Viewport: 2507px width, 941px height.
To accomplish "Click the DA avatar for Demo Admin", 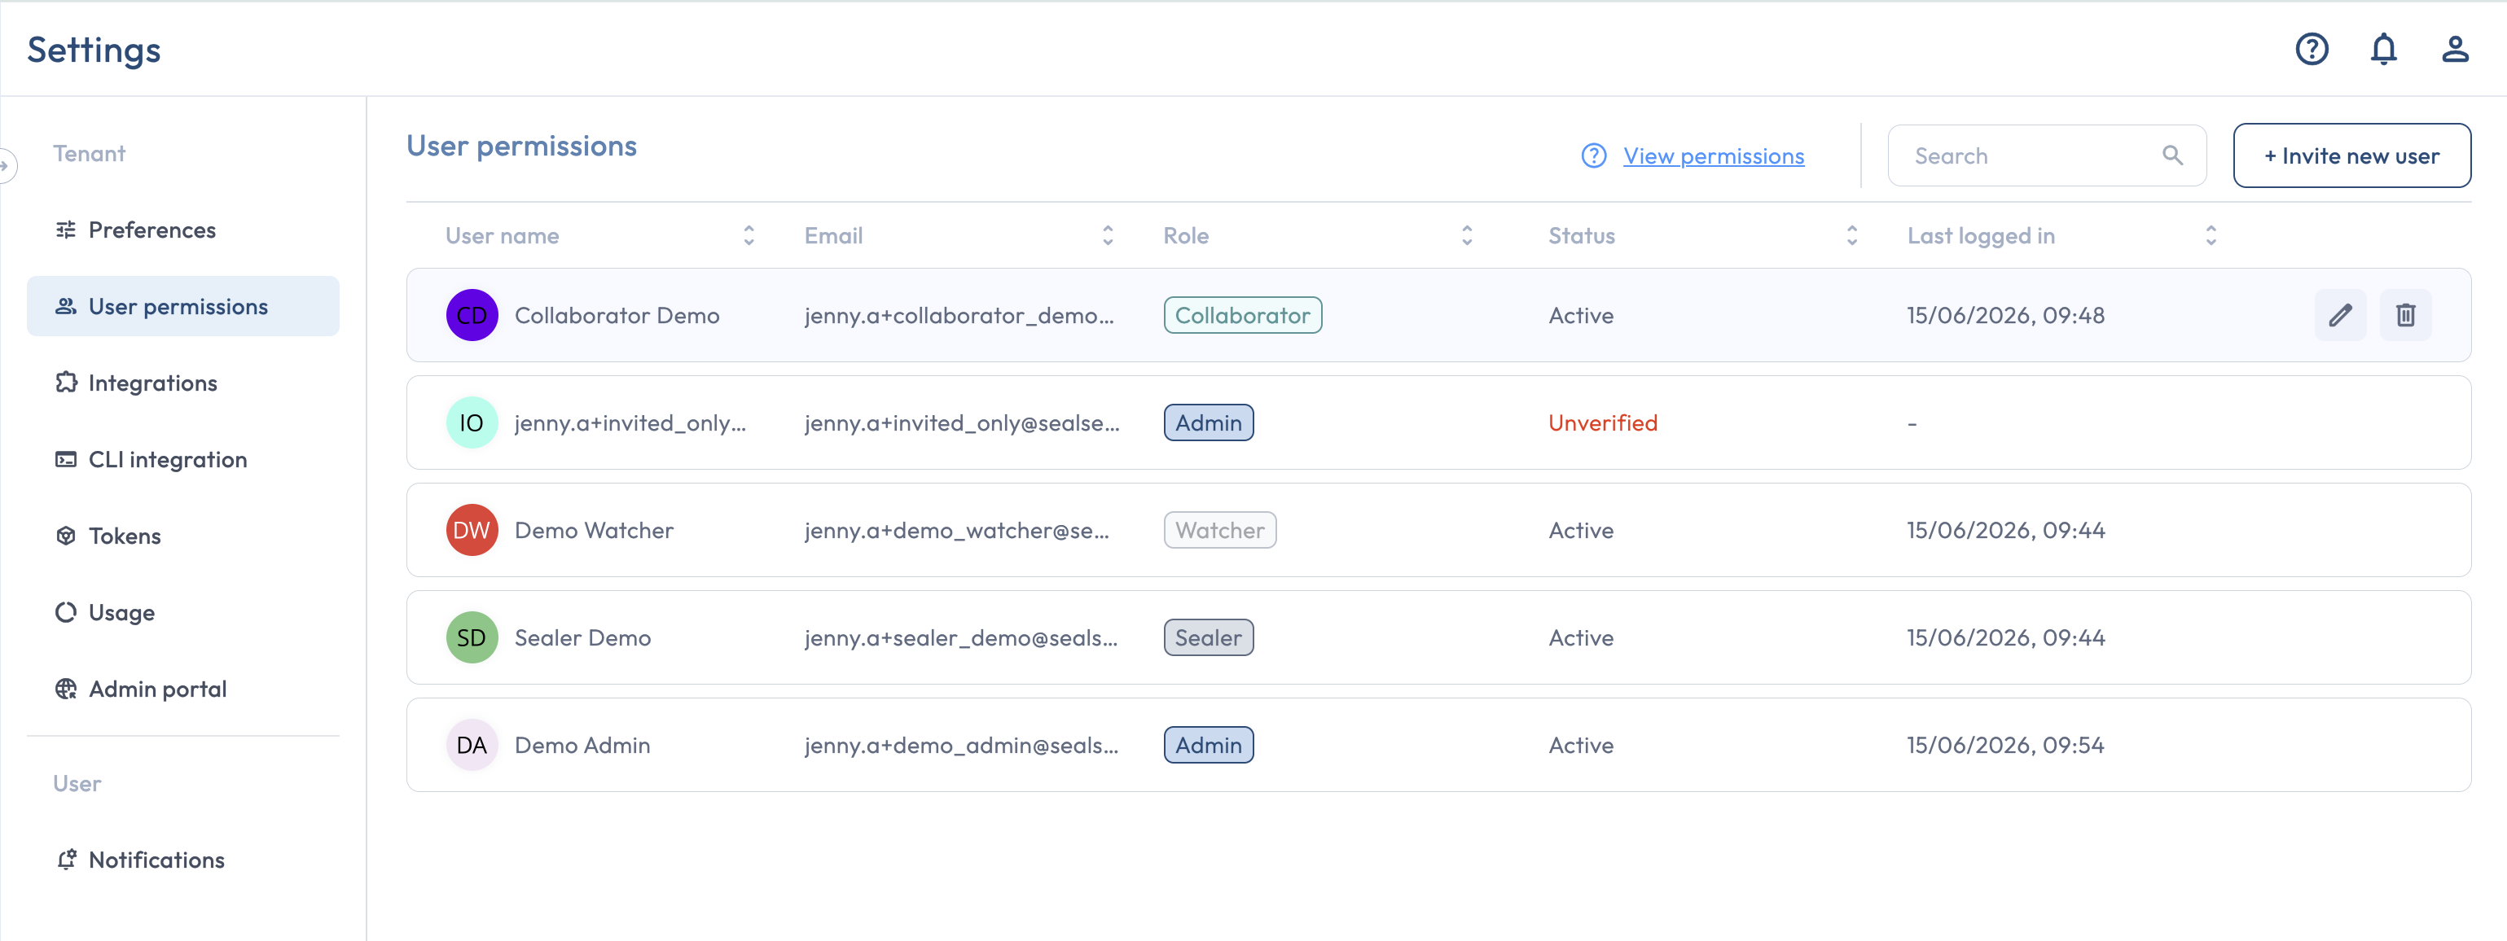I will point(472,746).
